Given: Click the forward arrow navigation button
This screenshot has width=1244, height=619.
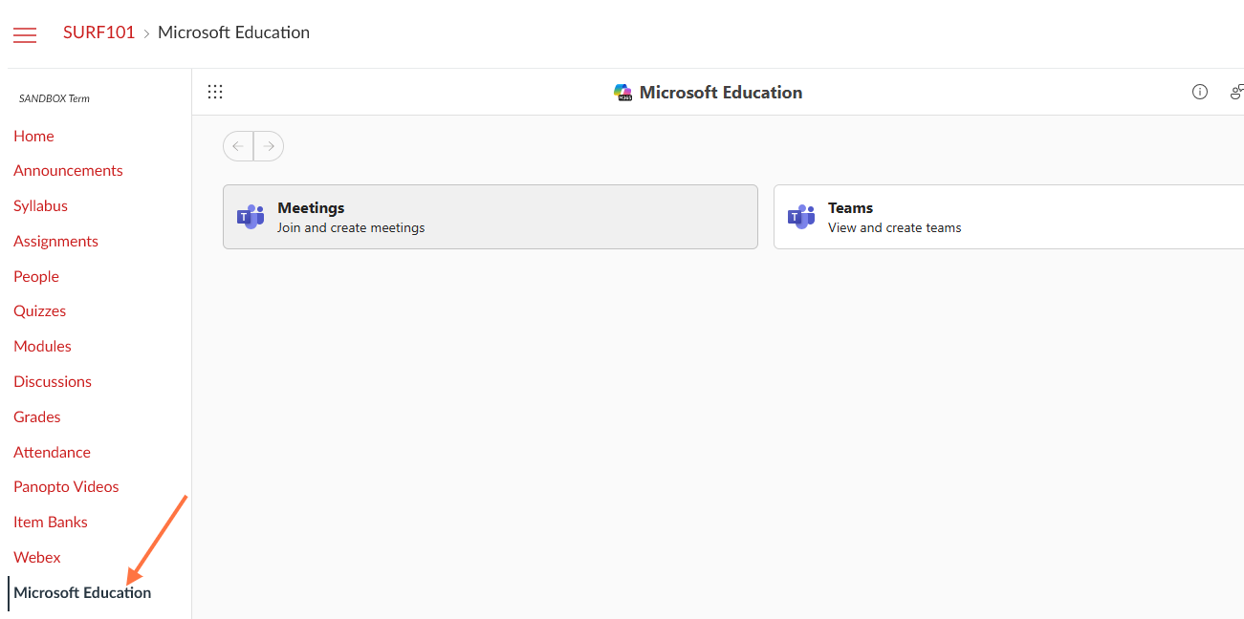Looking at the screenshot, I should [x=269, y=146].
